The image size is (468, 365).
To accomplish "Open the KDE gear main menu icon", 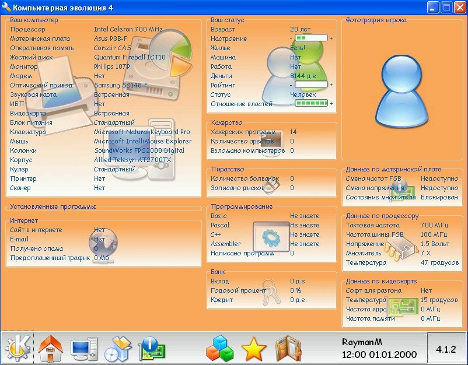I will [x=17, y=348].
